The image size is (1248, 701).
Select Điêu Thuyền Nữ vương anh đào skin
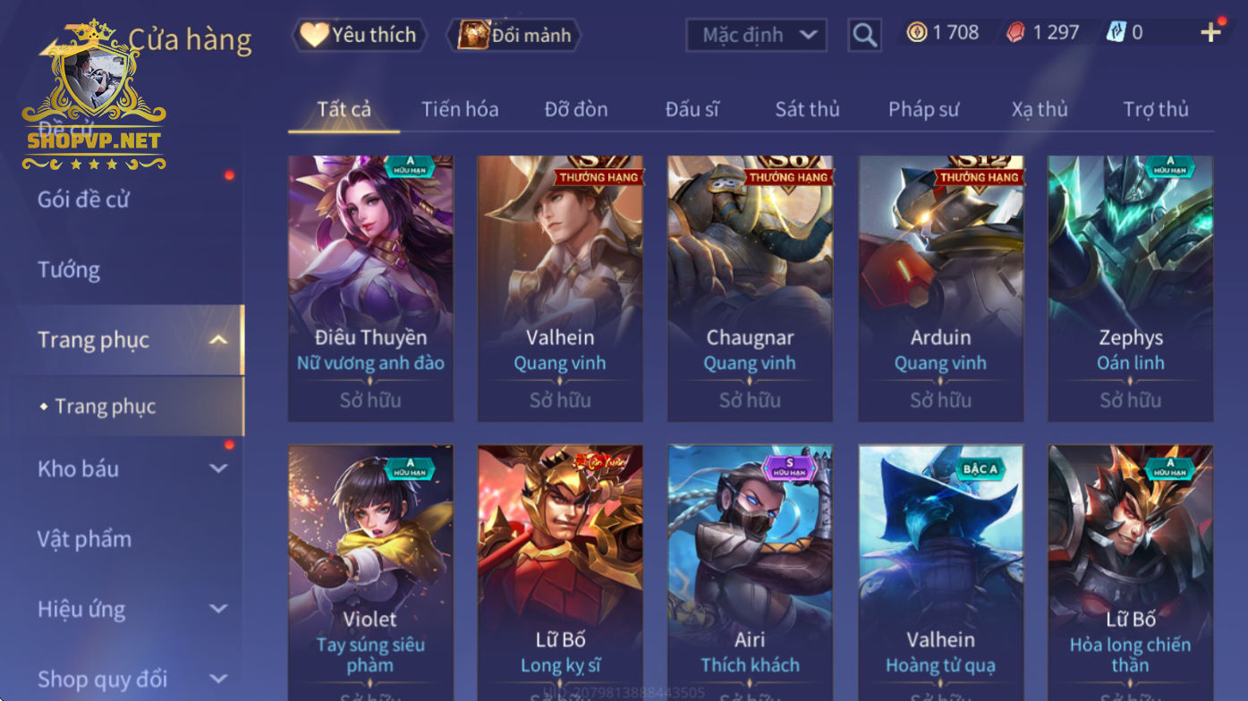[370, 289]
